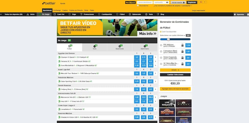Click live icon beside Levadiakos

click(x=59, y=109)
